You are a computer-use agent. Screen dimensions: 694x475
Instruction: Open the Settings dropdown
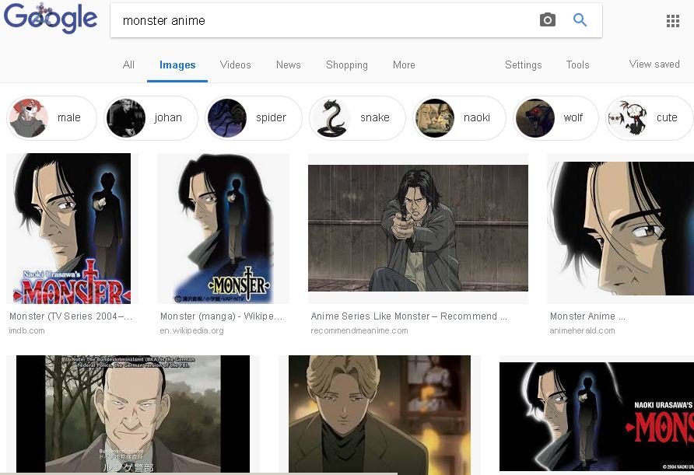click(523, 65)
